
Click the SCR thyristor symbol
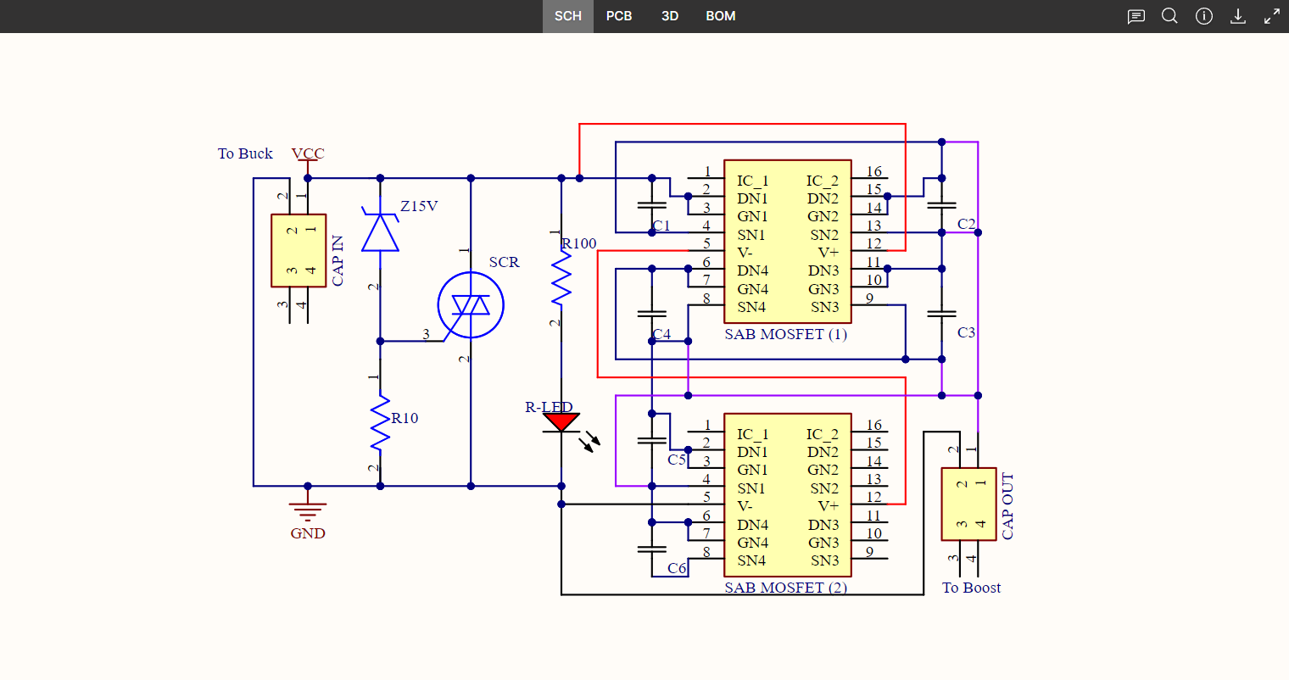point(470,304)
